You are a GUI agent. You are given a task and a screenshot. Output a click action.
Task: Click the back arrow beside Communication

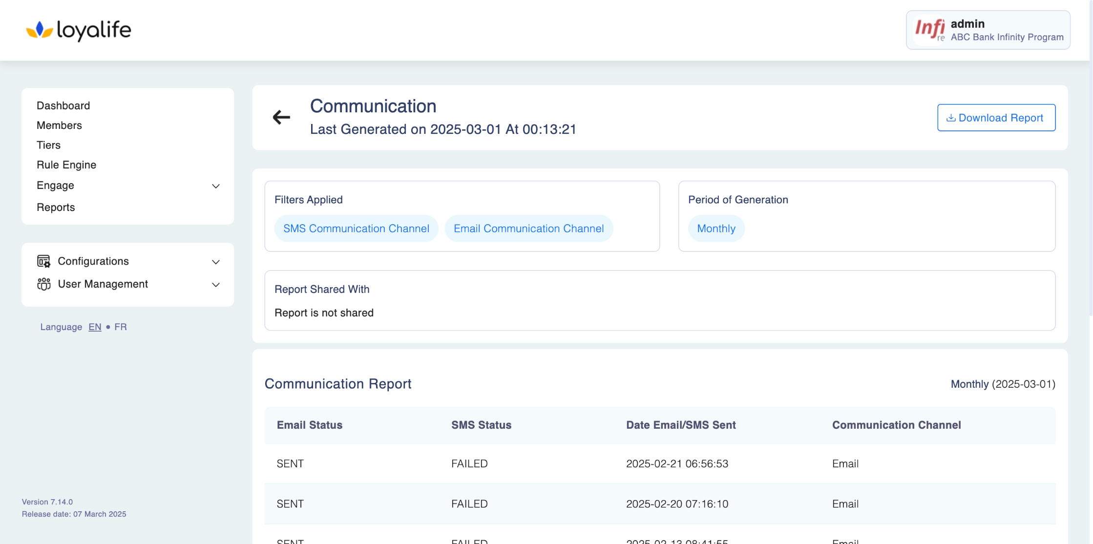[x=281, y=117]
